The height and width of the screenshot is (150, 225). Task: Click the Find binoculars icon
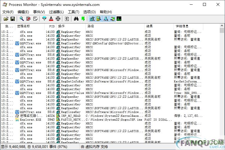[76, 19]
